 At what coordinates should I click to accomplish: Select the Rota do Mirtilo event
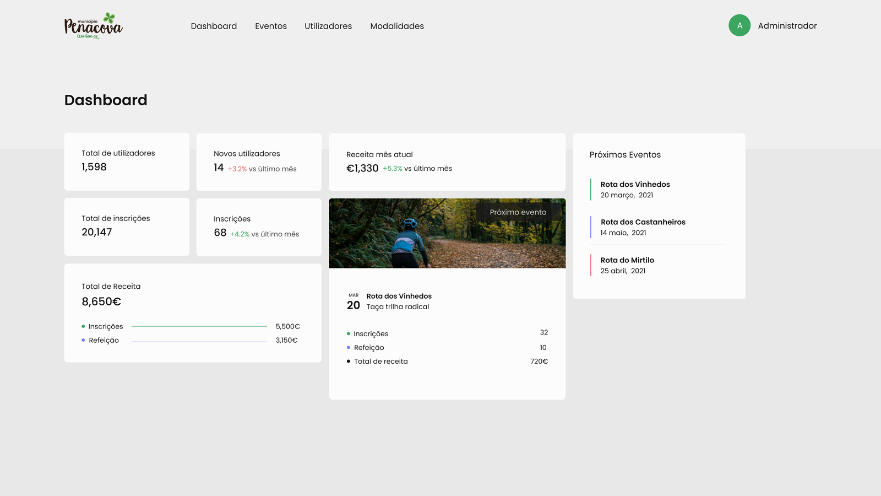tap(627, 260)
